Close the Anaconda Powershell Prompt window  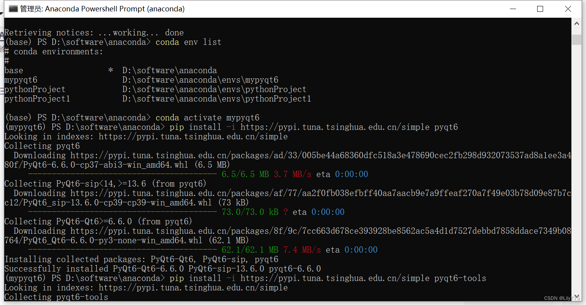(568, 9)
